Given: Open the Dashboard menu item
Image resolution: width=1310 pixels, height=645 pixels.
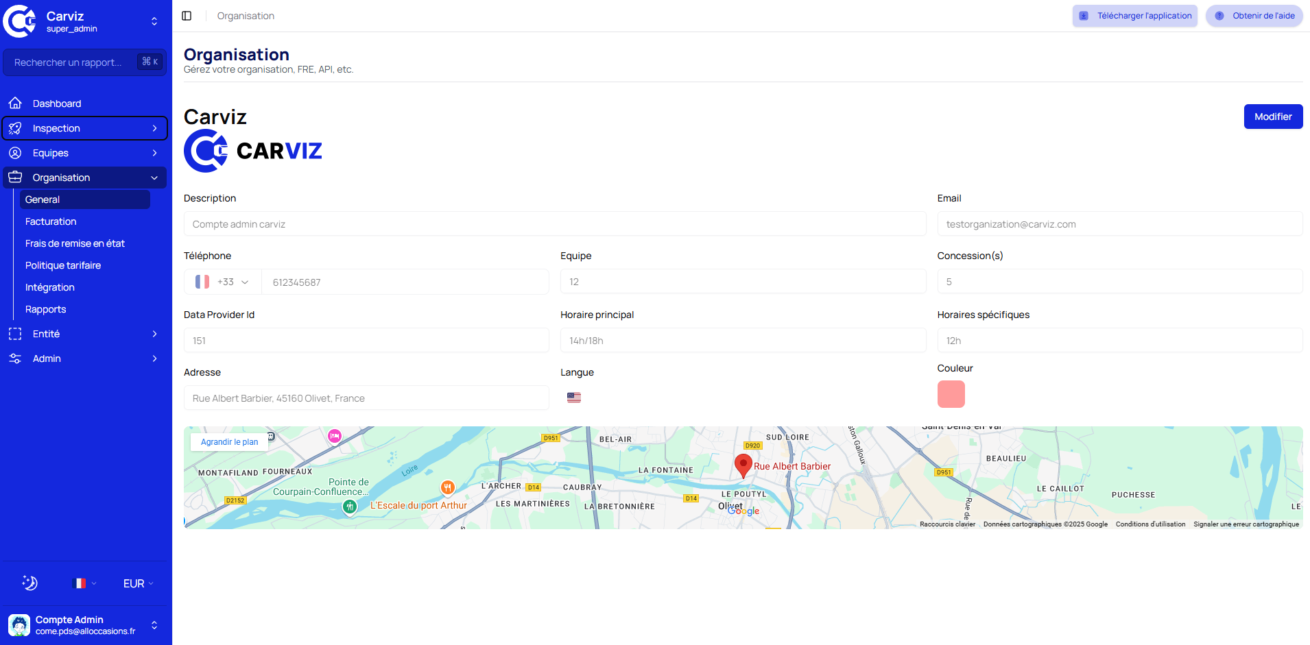Looking at the screenshot, I should click(84, 104).
